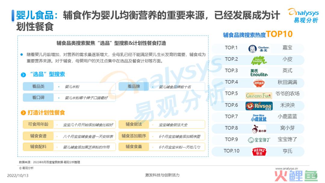
Task: Select the 辅食配料 label box
Action: 38,147
